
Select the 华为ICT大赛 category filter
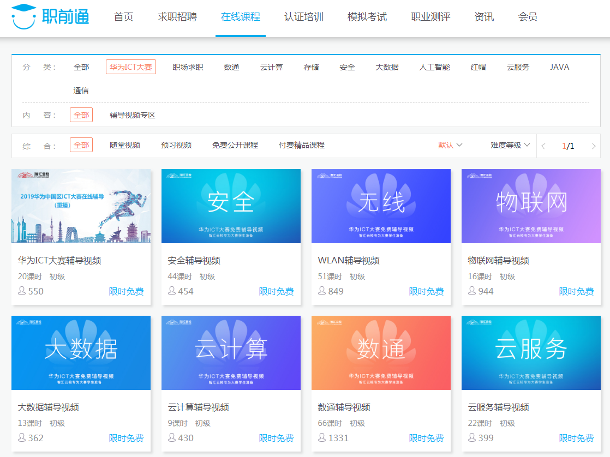point(131,67)
